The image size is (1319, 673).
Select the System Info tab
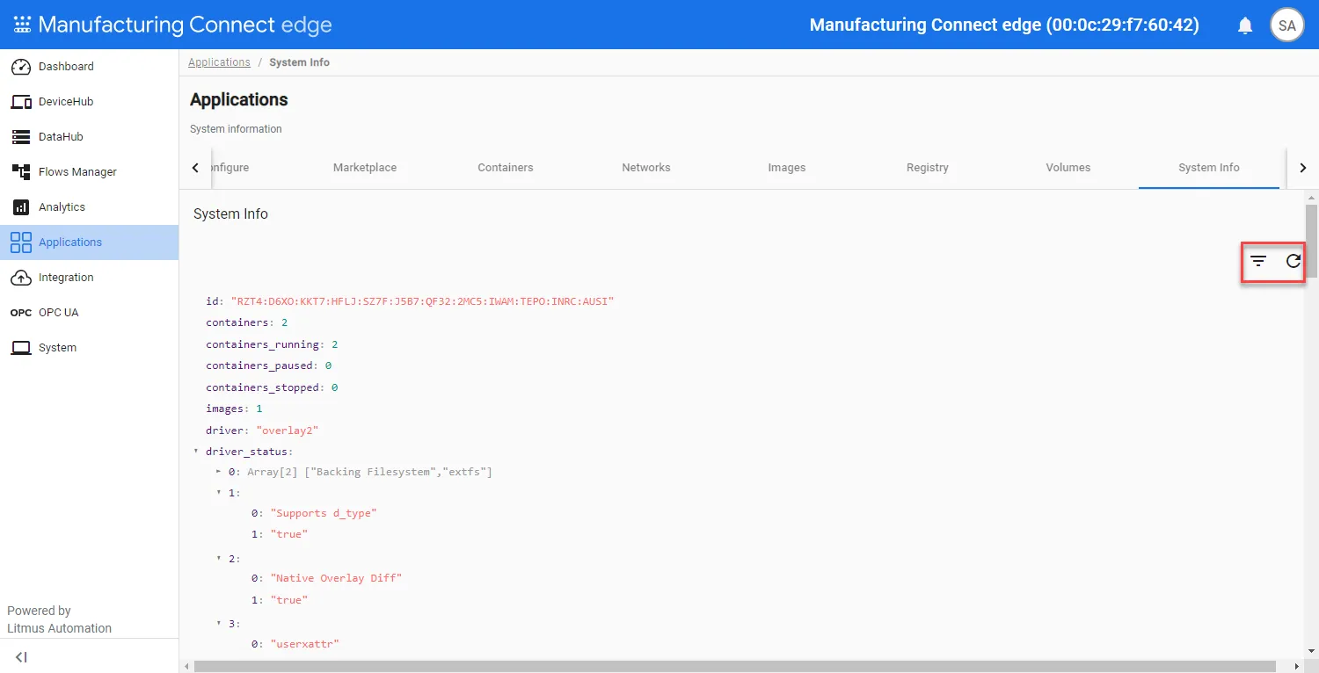pos(1209,168)
